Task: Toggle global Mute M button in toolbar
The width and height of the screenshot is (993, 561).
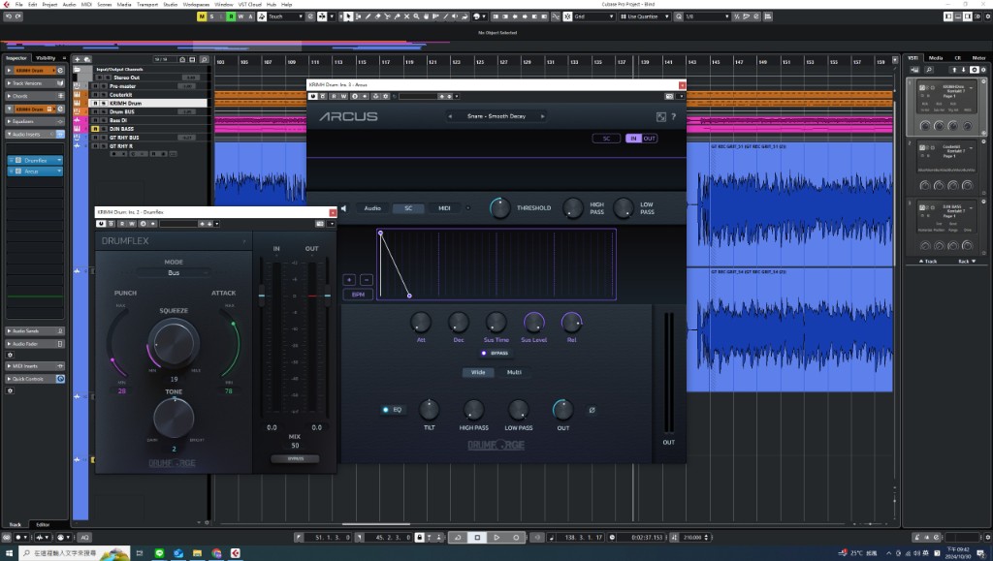Action: point(202,16)
